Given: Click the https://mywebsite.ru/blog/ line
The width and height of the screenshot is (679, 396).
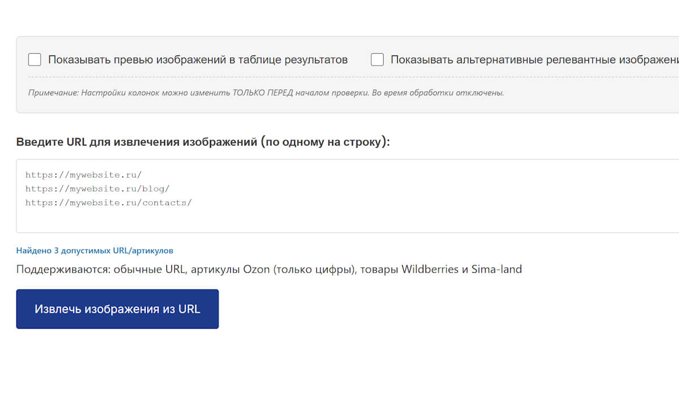Looking at the screenshot, I should coord(97,188).
